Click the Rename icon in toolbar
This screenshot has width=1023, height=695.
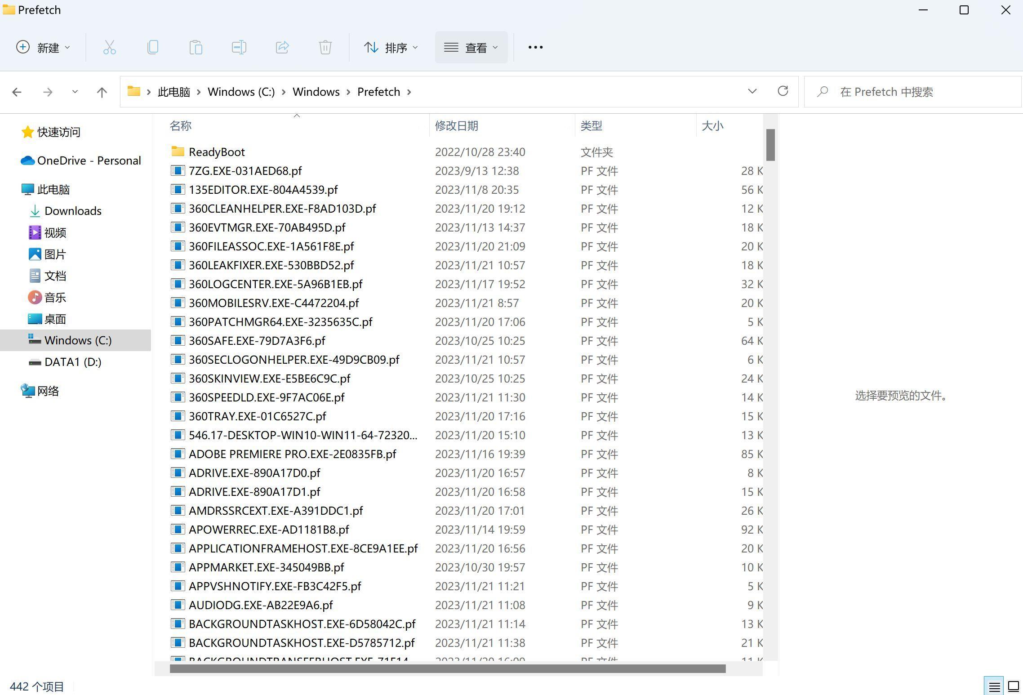click(239, 47)
